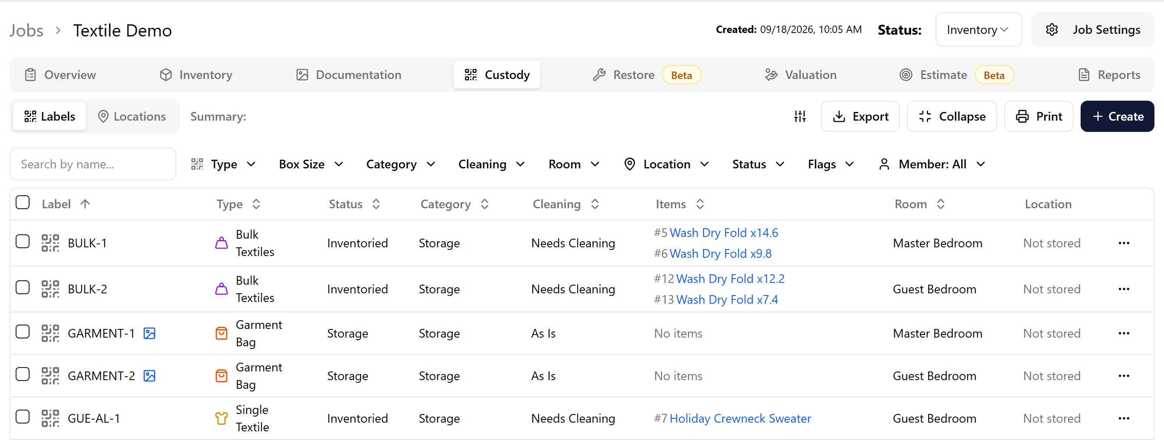The height and width of the screenshot is (440, 1164).
Task: Open the job Status dropdown showing Inventory
Action: point(978,30)
